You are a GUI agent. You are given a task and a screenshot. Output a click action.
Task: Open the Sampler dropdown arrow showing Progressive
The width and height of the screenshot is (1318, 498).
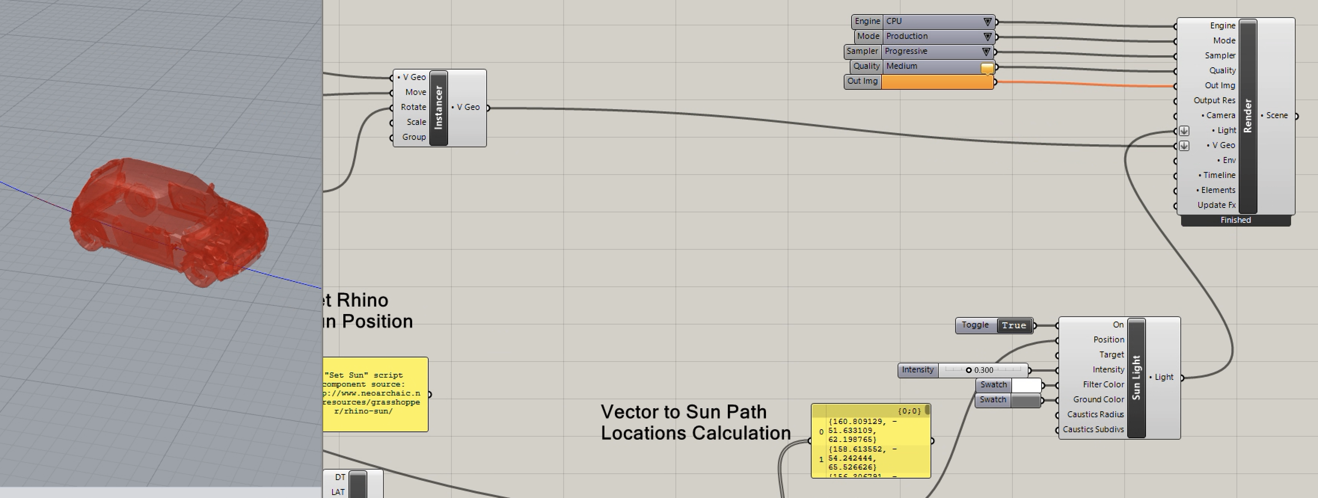click(986, 52)
